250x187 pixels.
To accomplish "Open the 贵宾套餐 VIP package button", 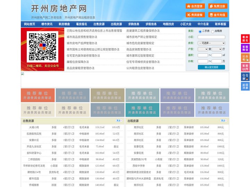I will [x=195, y=15].
